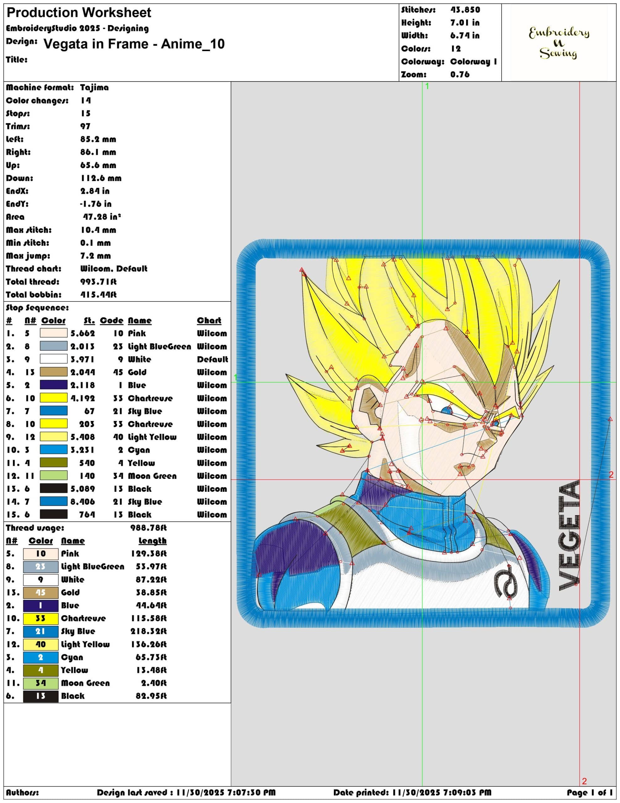Click the 'Production Worksheet' heading
The width and height of the screenshot is (620, 803).
pos(79,13)
